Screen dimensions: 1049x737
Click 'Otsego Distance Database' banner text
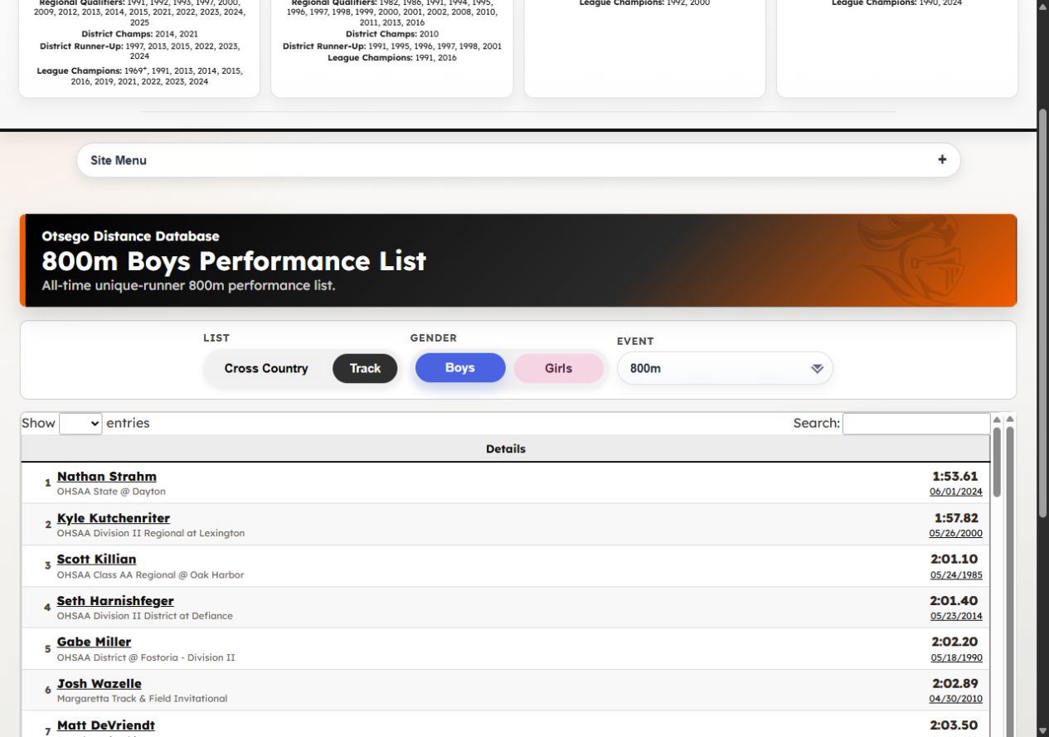130,236
